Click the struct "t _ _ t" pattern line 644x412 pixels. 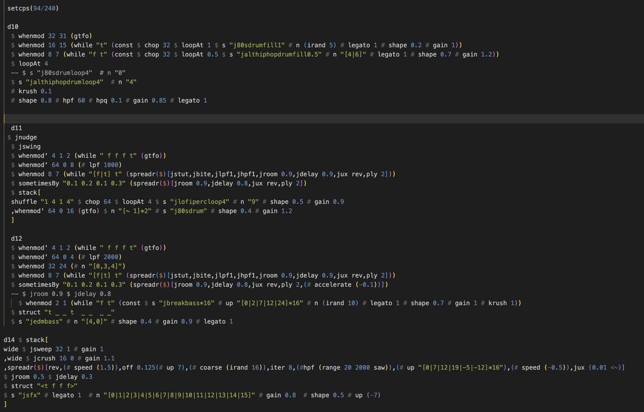64,312
